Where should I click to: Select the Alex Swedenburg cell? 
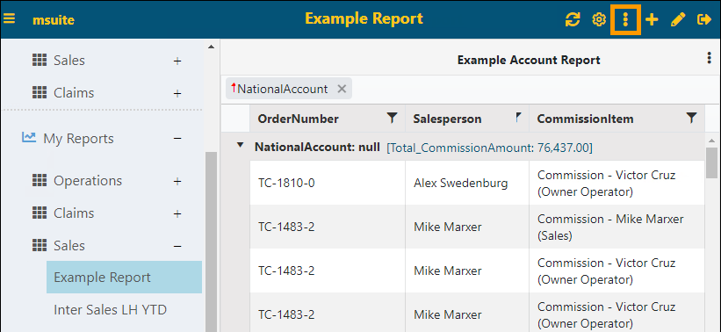tap(467, 183)
